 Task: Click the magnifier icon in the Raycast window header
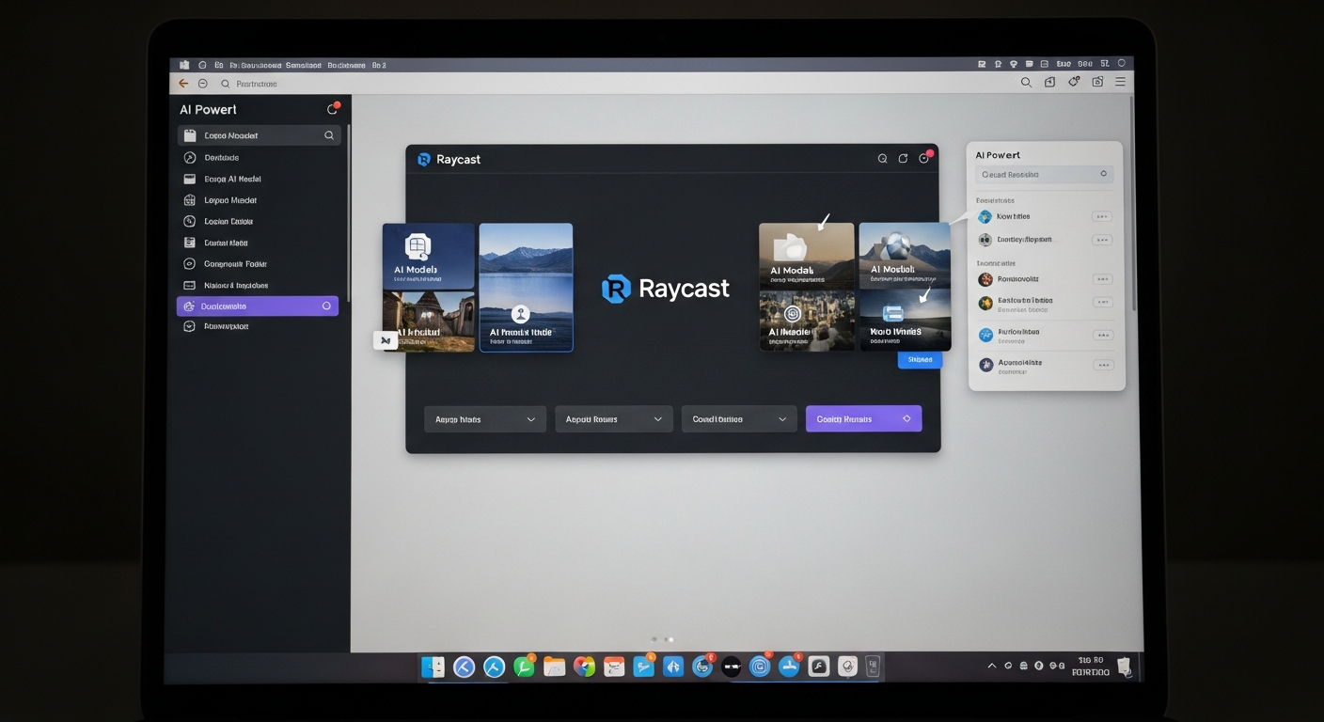882,159
